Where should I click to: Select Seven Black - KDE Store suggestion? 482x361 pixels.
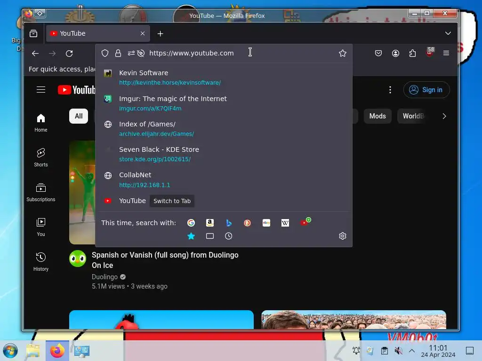(224, 154)
